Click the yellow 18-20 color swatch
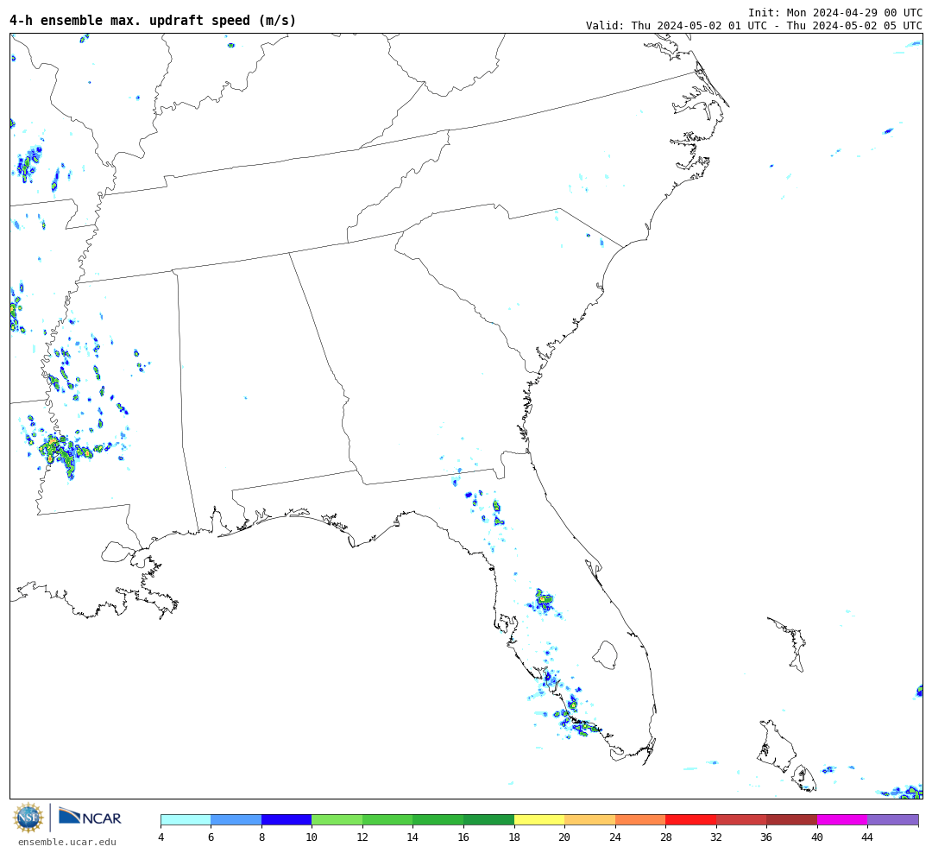Viewport: 932px width, 853px height. [x=539, y=819]
